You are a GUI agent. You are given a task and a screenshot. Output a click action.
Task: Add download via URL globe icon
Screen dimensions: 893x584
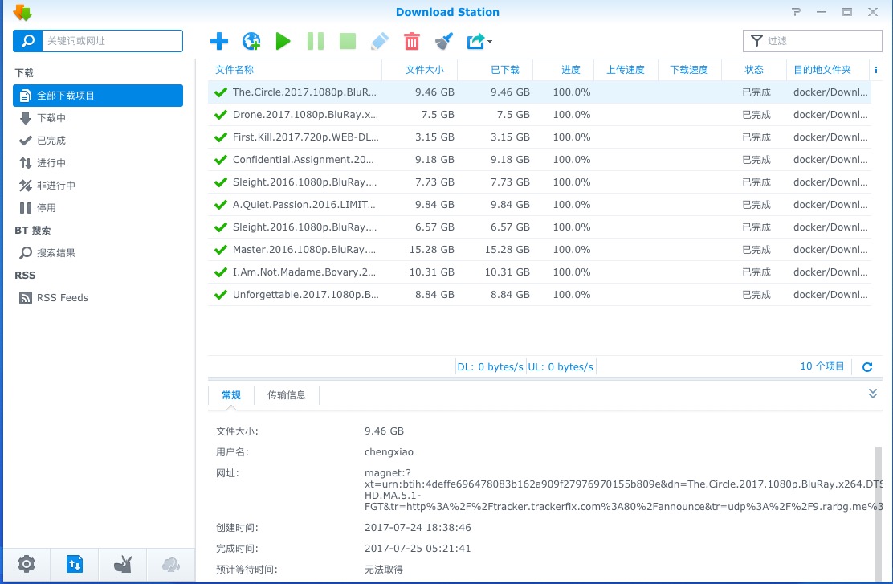point(251,41)
